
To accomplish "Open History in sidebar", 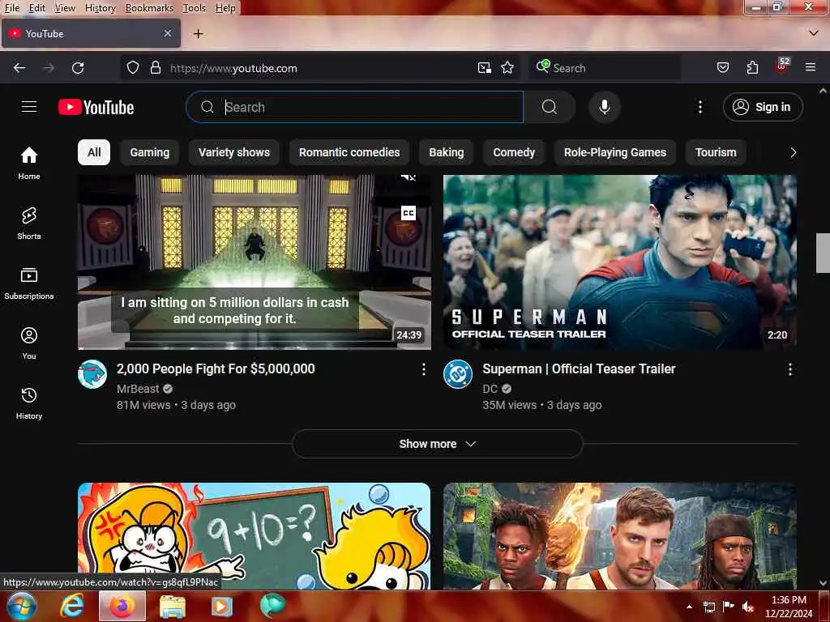I will [x=29, y=403].
